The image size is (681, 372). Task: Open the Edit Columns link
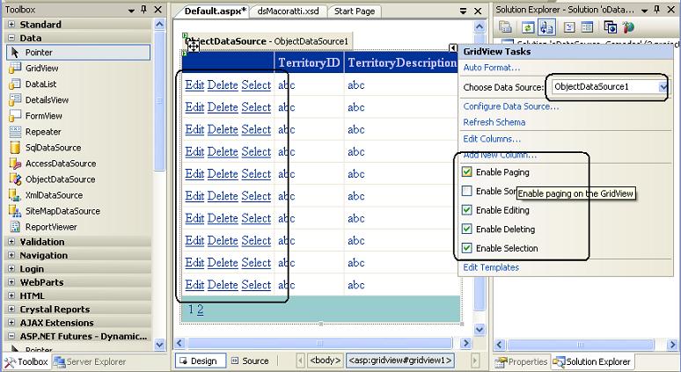tap(492, 139)
